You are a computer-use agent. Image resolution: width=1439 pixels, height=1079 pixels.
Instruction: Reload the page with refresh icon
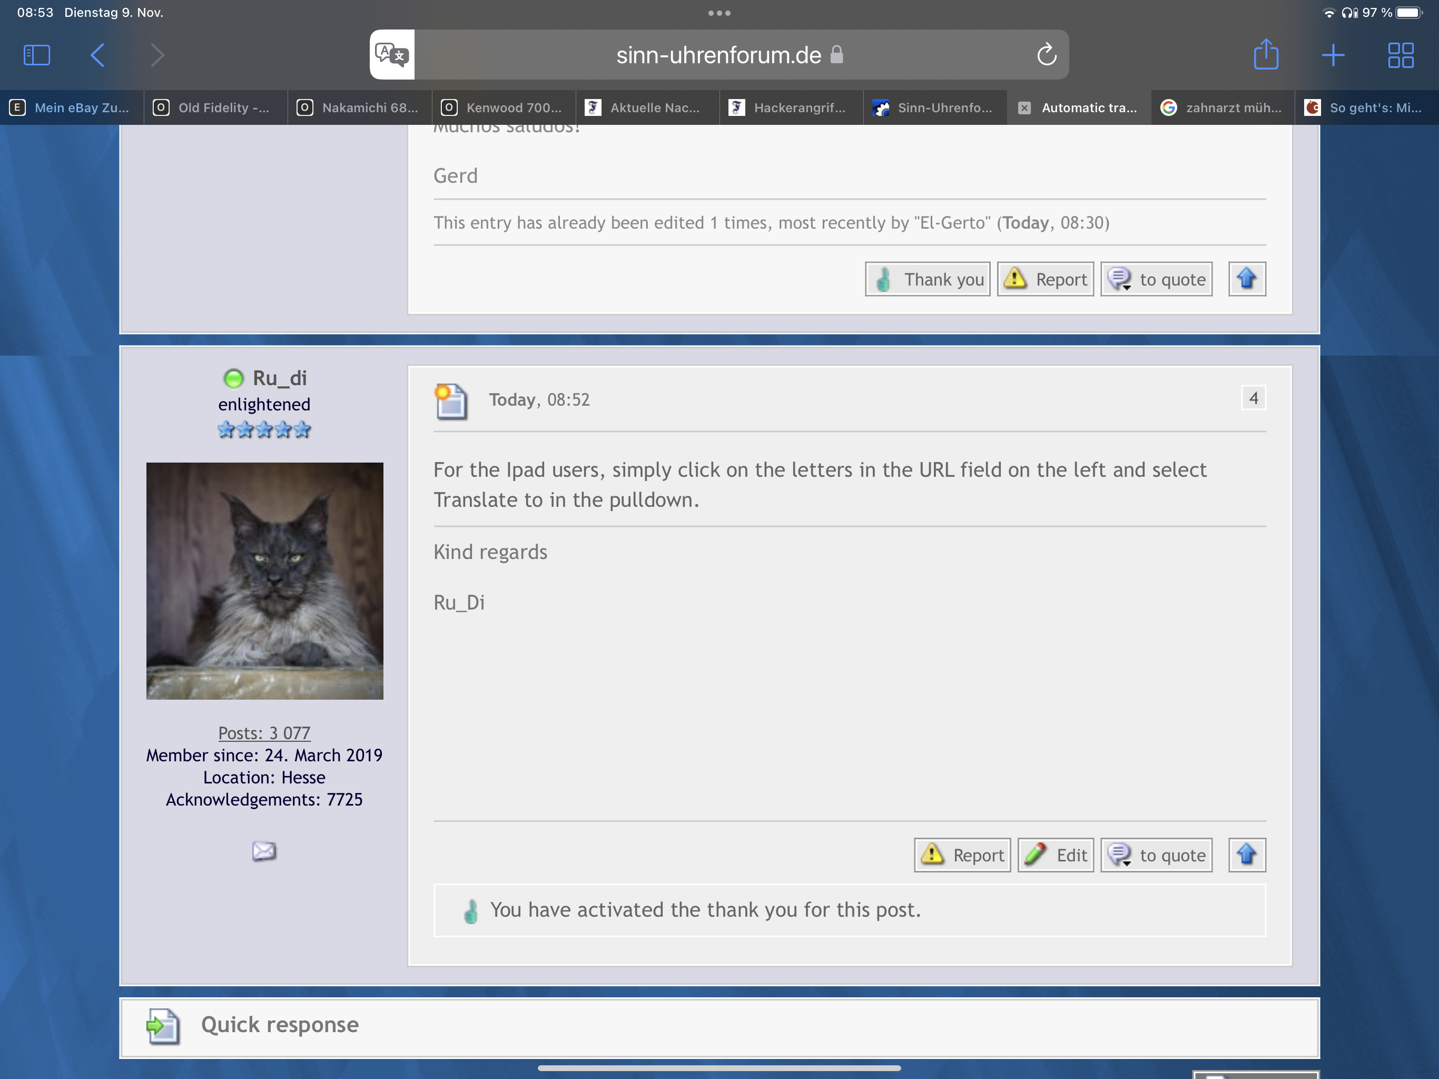(x=1046, y=55)
